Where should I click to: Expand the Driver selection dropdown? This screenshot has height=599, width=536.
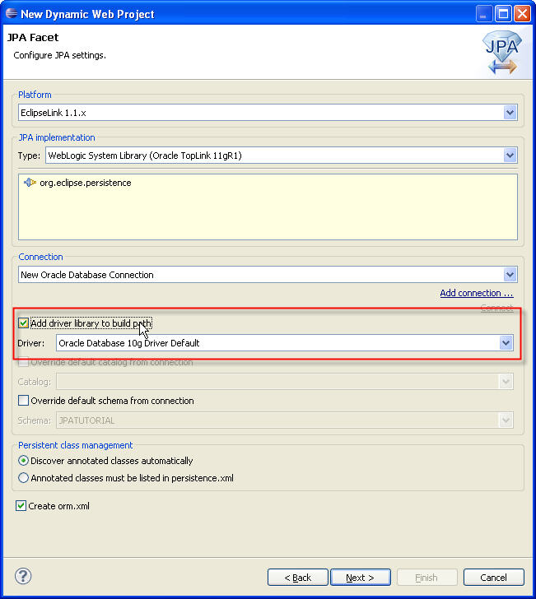pyautogui.click(x=506, y=343)
